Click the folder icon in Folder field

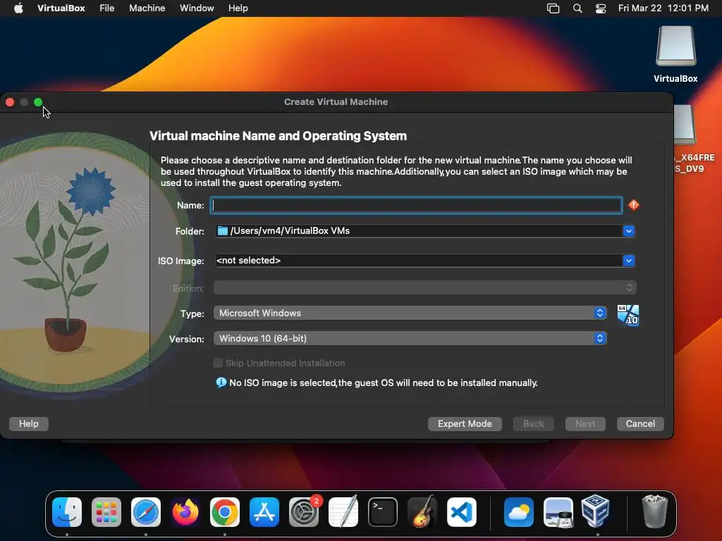click(x=222, y=231)
